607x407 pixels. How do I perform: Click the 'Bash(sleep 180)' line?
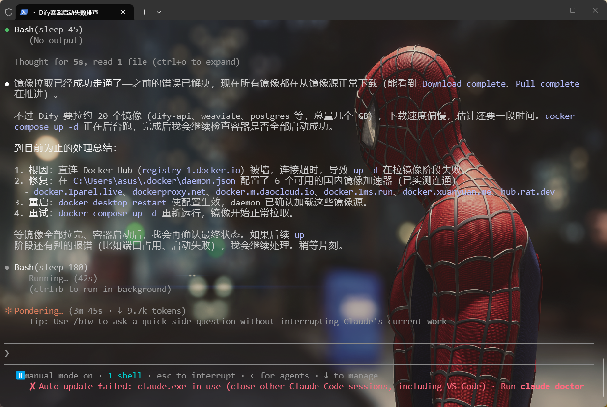(x=51, y=267)
